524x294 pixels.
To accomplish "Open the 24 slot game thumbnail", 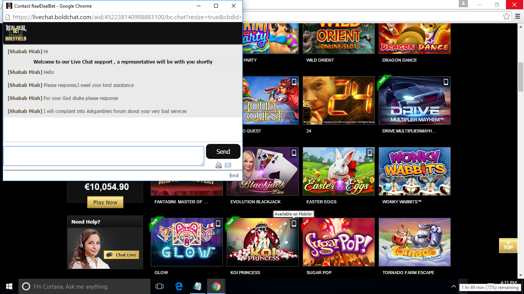I will (339, 100).
